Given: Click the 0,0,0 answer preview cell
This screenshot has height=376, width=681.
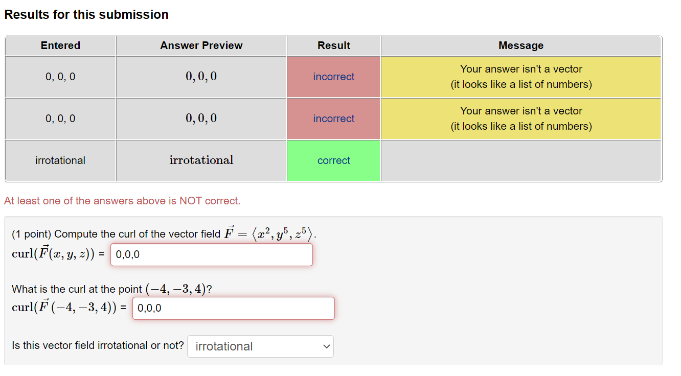Looking at the screenshot, I should point(201,77).
